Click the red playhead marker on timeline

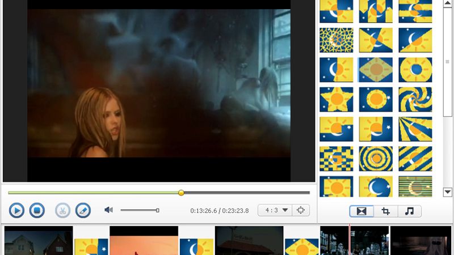pyautogui.click(x=350, y=240)
